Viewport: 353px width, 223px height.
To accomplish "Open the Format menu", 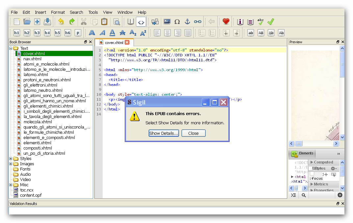I will tap(58, 12).
